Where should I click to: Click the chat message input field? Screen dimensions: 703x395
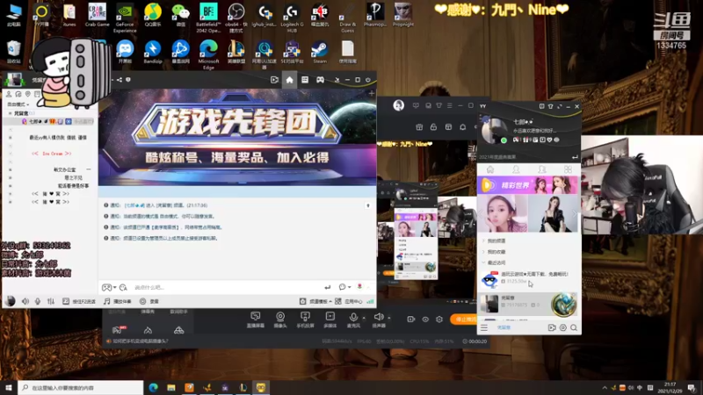(x=227, y=287)
